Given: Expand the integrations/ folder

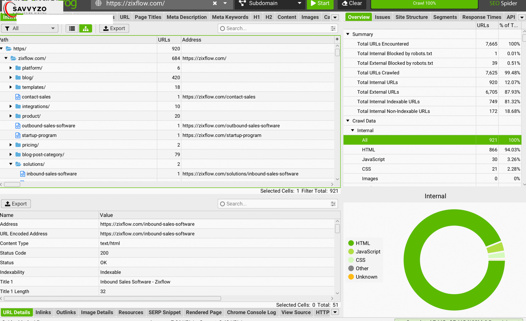Looking at the screenshot, I should (11, 106).
